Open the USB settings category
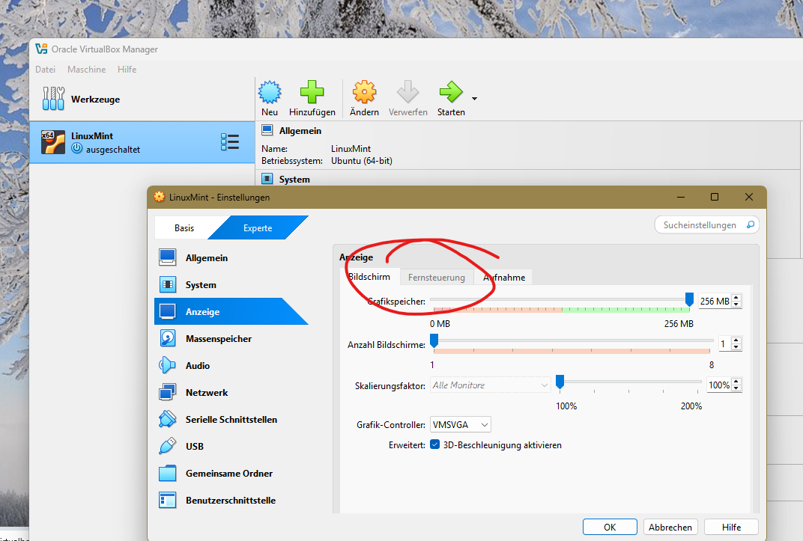The width and height of the screenshot is (803, 541). tap(231, 447)
